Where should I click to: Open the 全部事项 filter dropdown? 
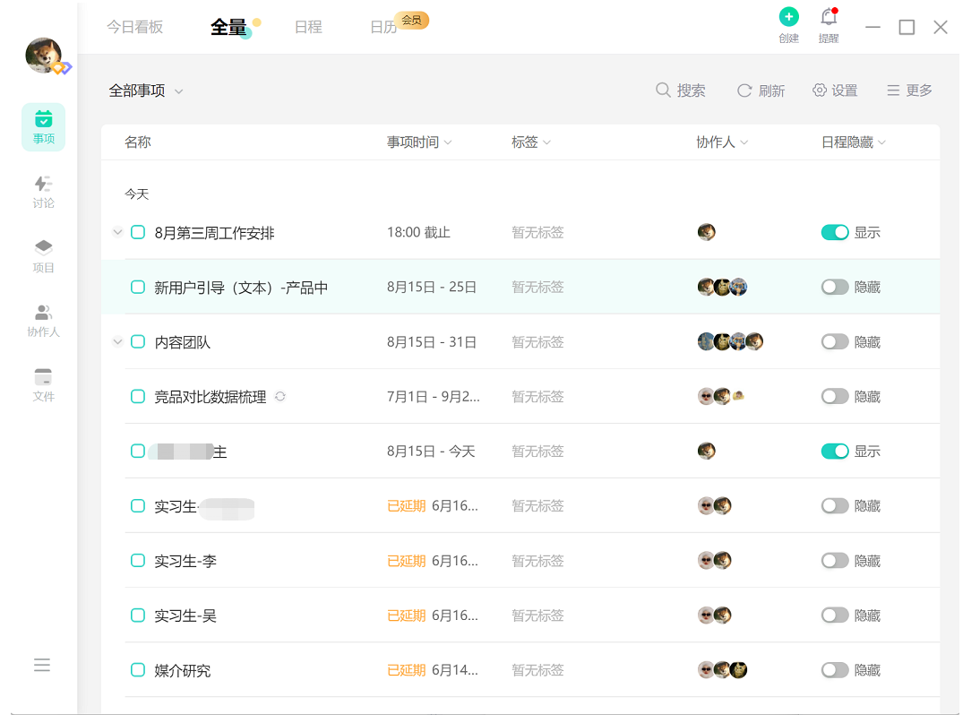click(146, 90)
